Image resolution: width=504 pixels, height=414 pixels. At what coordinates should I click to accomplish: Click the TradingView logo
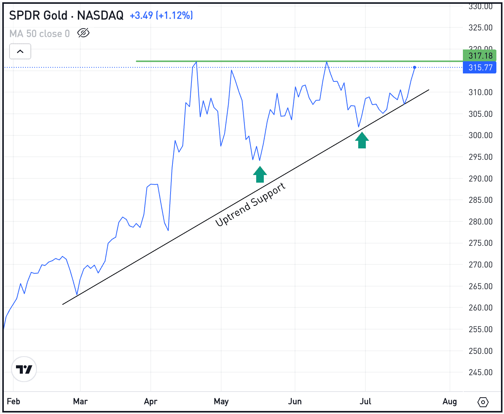(x=24, y=369)
